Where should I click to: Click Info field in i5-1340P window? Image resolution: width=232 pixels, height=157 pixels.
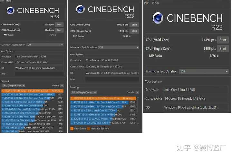click(x=112, y=79)
